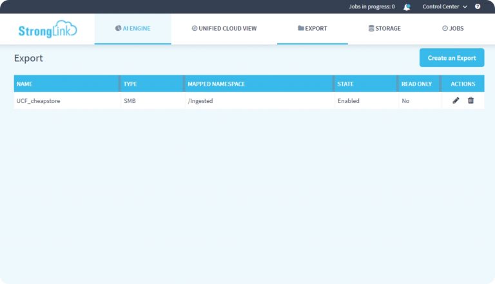This screenshot has width=495, height=284.
Task: Sort table by Name column header
Action: point(24,84)
